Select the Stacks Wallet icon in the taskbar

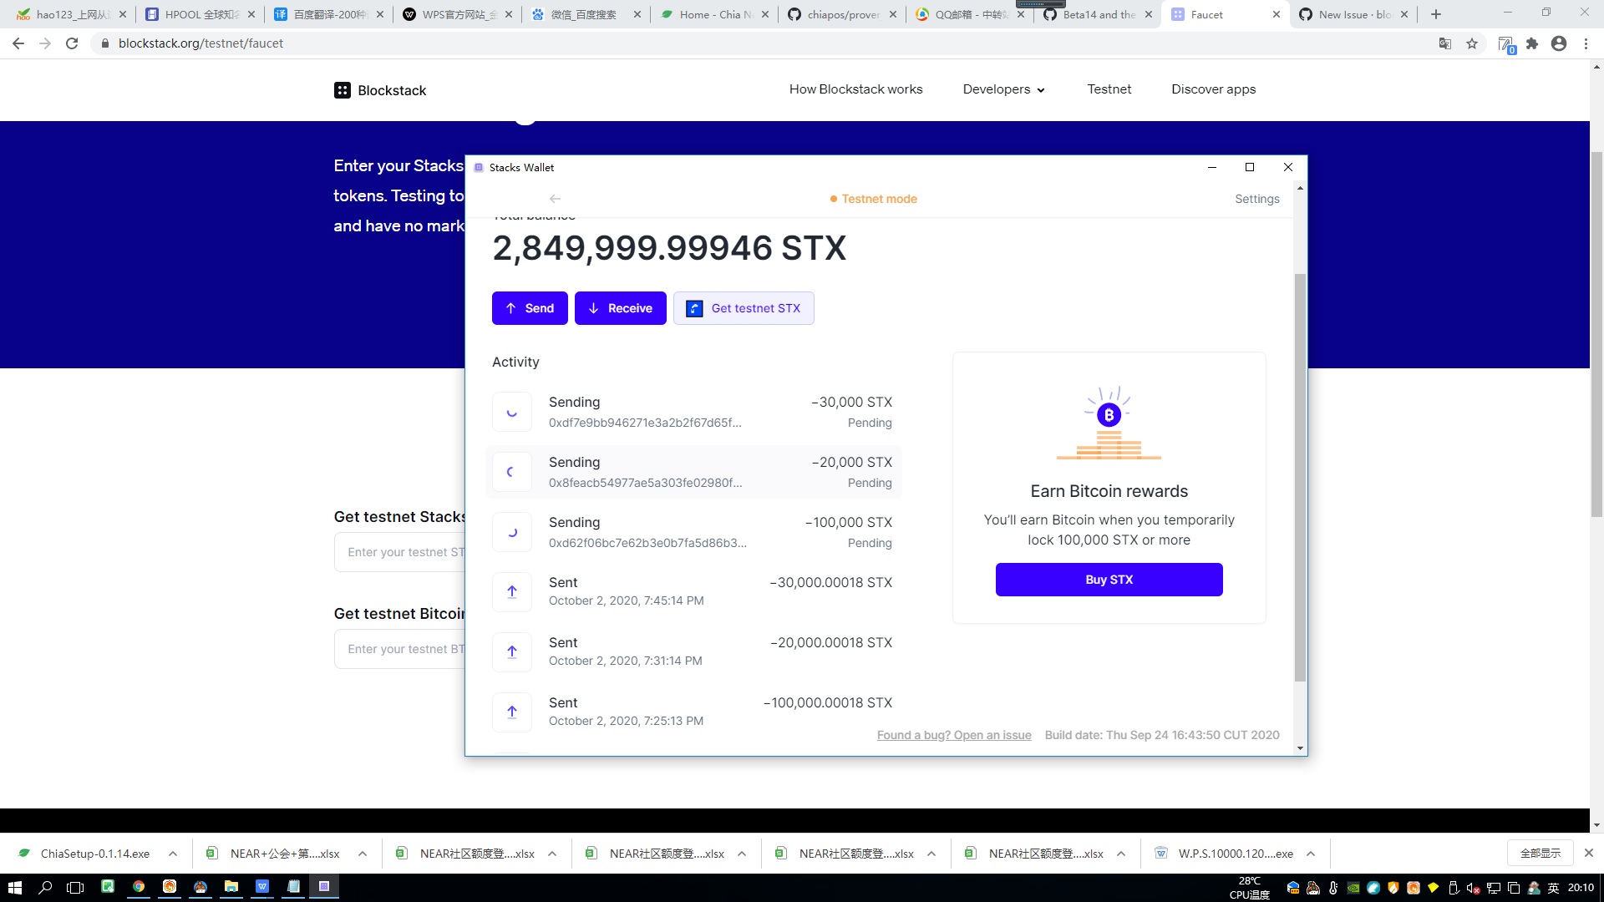[324, 887]
